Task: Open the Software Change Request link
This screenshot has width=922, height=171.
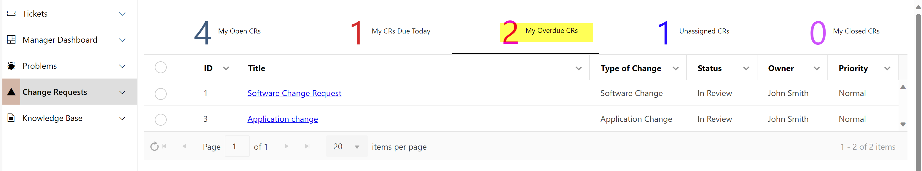Action: pyautogui.click(x=294, y=93)
